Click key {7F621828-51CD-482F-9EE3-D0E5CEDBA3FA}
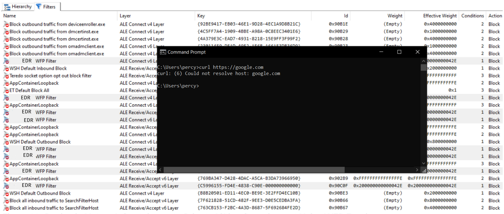 tap(249, 201)
